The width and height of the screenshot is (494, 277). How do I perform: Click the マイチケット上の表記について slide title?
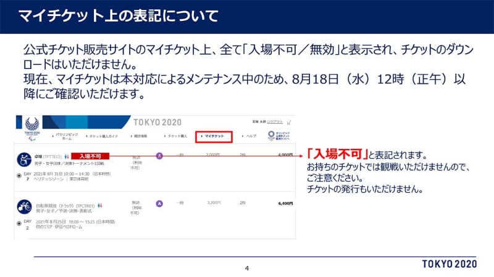(118, 16)
